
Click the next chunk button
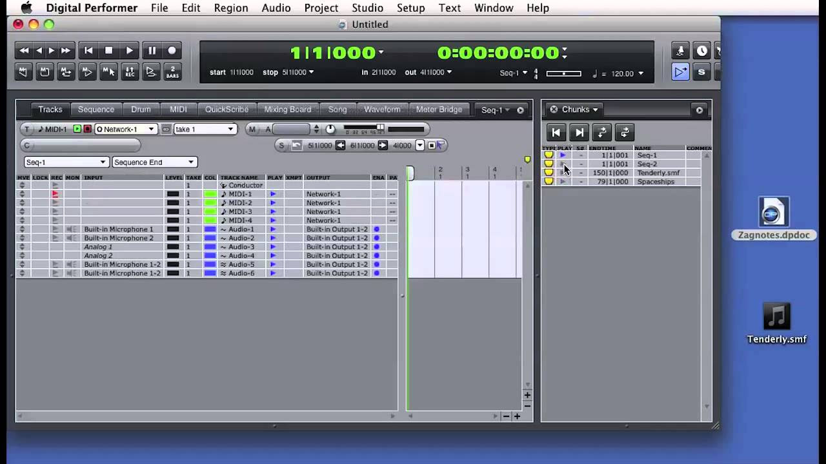pyautogui.click(x=579, y=133)
